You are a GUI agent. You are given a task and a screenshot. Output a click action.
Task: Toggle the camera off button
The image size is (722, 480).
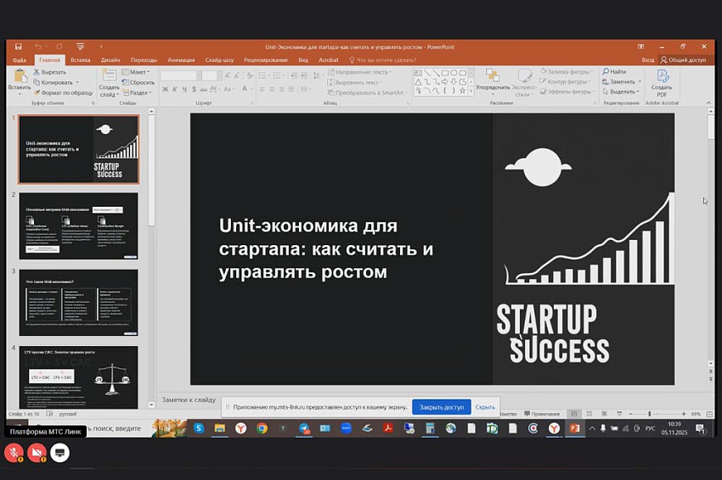point(37,453)
